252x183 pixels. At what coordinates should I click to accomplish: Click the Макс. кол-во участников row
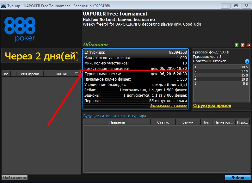pyautogui.click(x=135, y=58)
